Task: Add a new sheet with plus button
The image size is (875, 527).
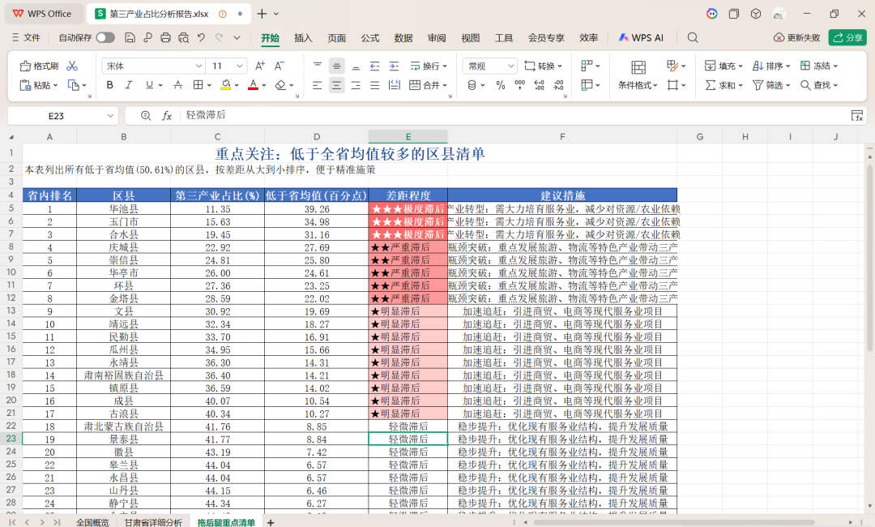Action: click(271, 522)
